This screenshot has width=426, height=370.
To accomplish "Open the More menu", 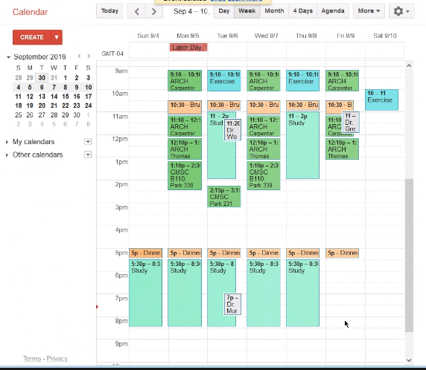I will pos(369,11).
